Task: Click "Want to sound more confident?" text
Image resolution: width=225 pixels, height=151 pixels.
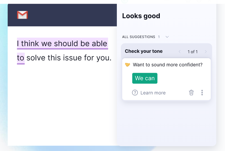Action: coord(168,65)
